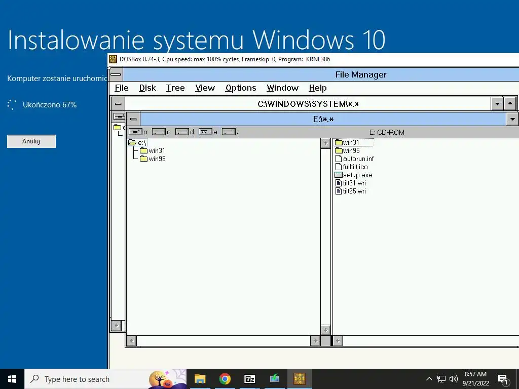Viewport: 519px width, 389px height.
Task: Click the Anuluj button in Windows setup
Action: pos(31,141)
